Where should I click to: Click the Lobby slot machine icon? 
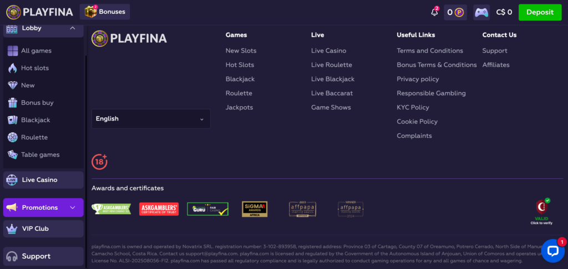12,29
